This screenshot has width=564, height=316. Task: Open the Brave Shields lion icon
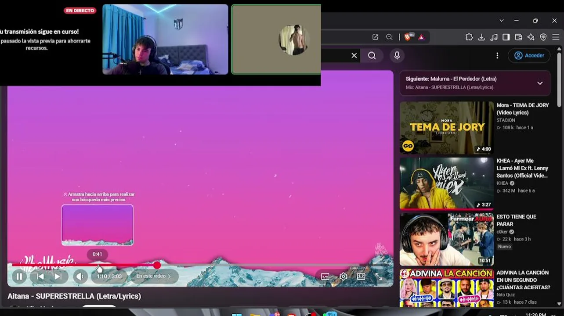click(x=408, y=37)
